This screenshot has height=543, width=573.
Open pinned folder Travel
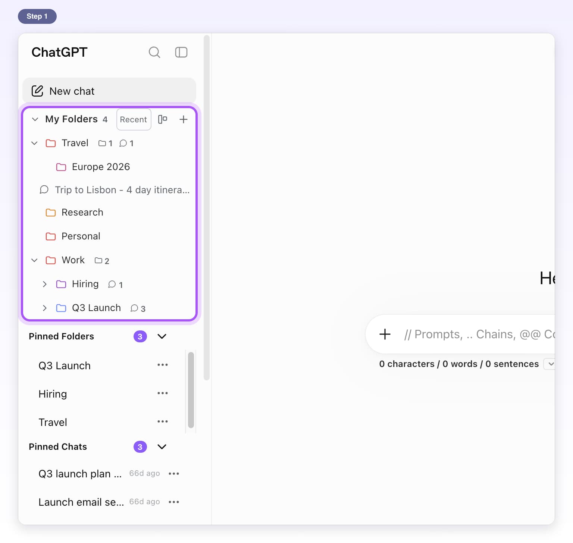click(x=53, y=422)
